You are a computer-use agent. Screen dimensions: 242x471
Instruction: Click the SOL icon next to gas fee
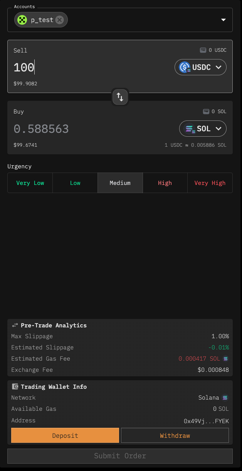(x=226, y=359)
